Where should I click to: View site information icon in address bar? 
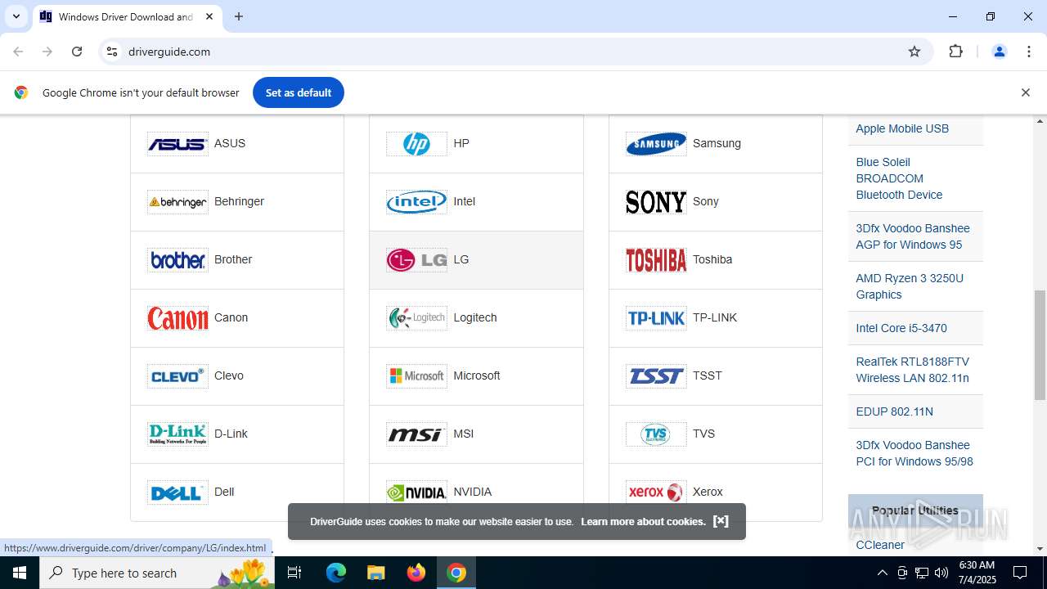[x=112, y=52]
